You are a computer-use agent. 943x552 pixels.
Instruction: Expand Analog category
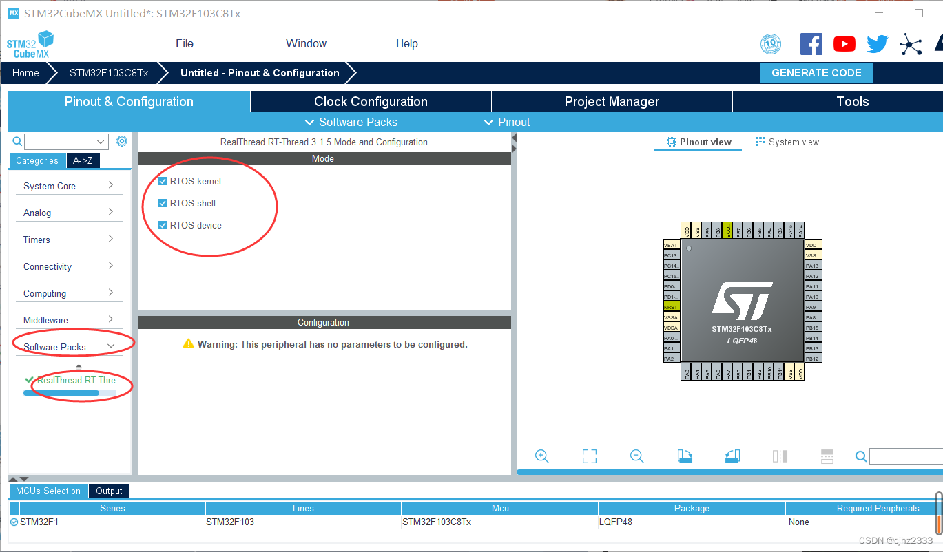coord(69,213)
